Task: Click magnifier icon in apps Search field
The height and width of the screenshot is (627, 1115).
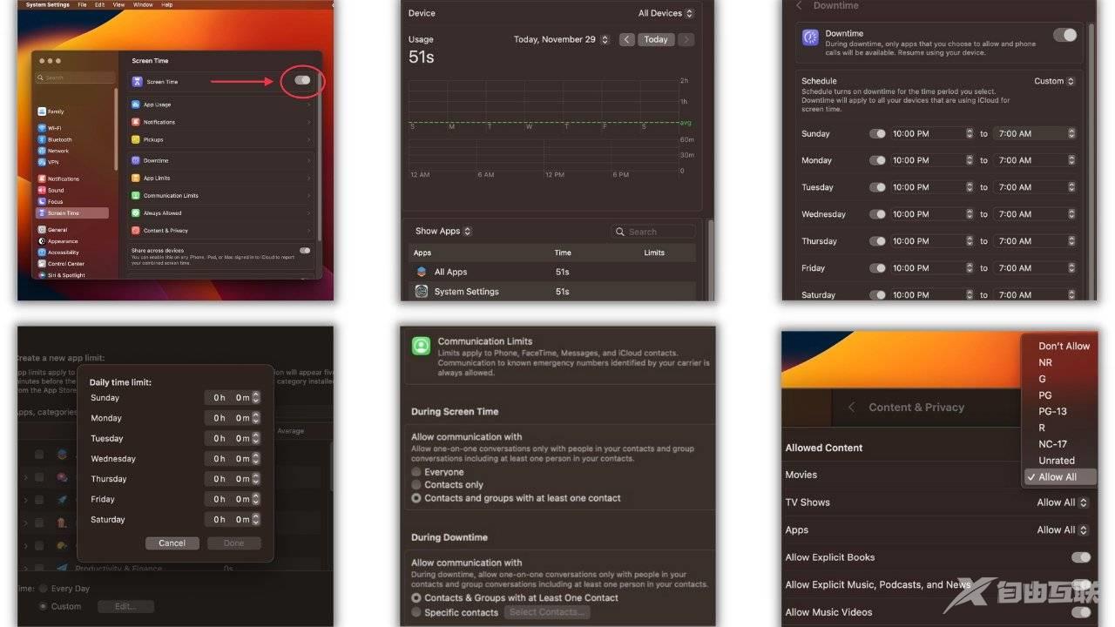Action: pyautogui.click(x=620, y=232)
